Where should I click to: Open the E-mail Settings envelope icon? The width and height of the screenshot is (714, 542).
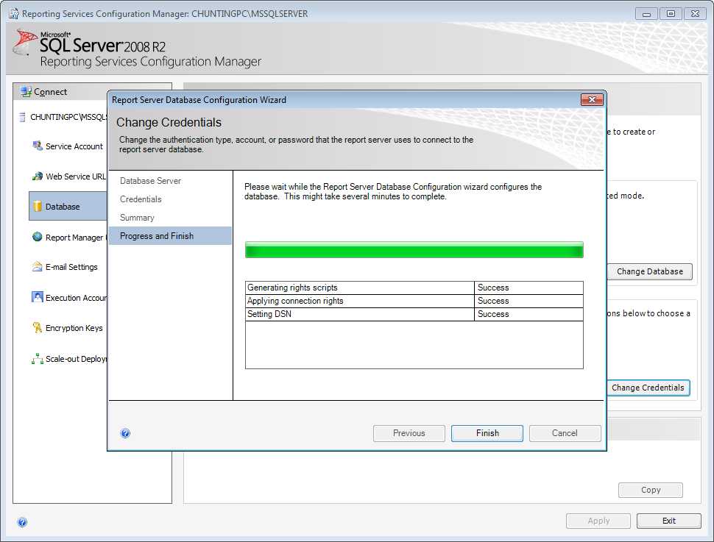[38, 267]
